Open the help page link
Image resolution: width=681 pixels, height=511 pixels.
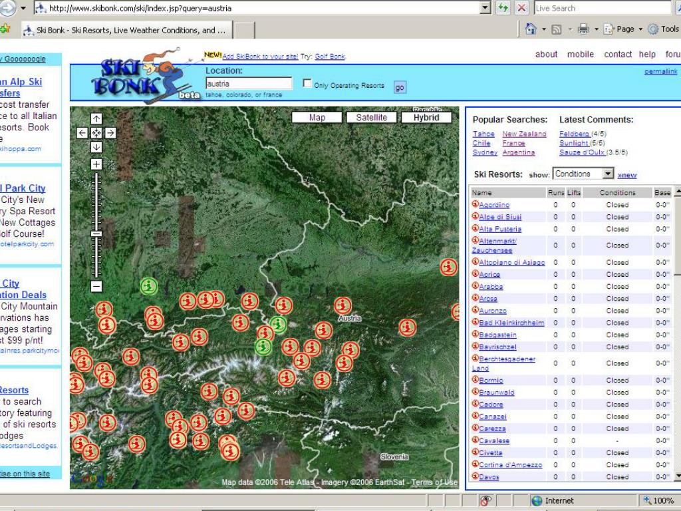click(x=647, y=55)
